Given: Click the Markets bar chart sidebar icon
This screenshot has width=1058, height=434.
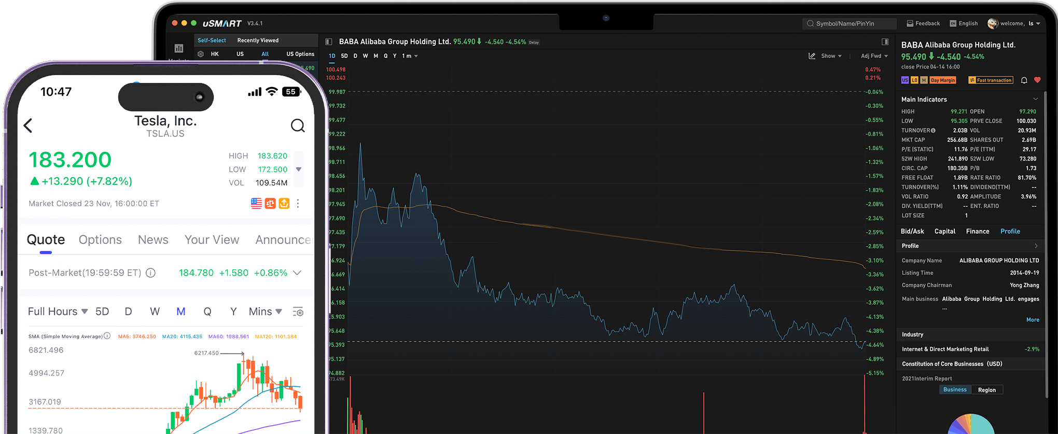Looking at the screenshot, I should click(179, 48).
